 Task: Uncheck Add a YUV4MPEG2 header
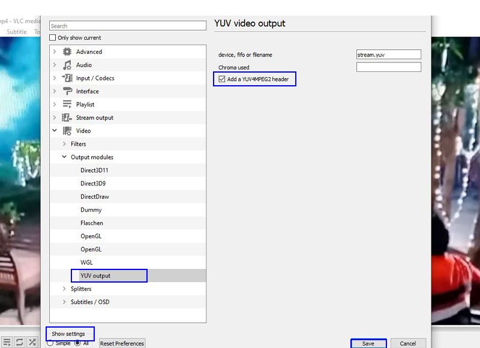click(x=222, y=79)
